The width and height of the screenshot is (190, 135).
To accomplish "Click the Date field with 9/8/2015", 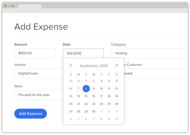I will (83, 53).
